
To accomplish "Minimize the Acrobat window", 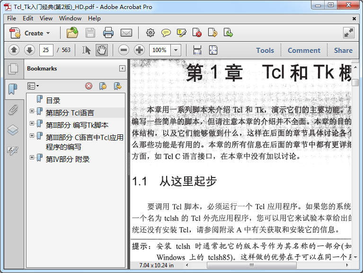I will click(x=318, y=5).
